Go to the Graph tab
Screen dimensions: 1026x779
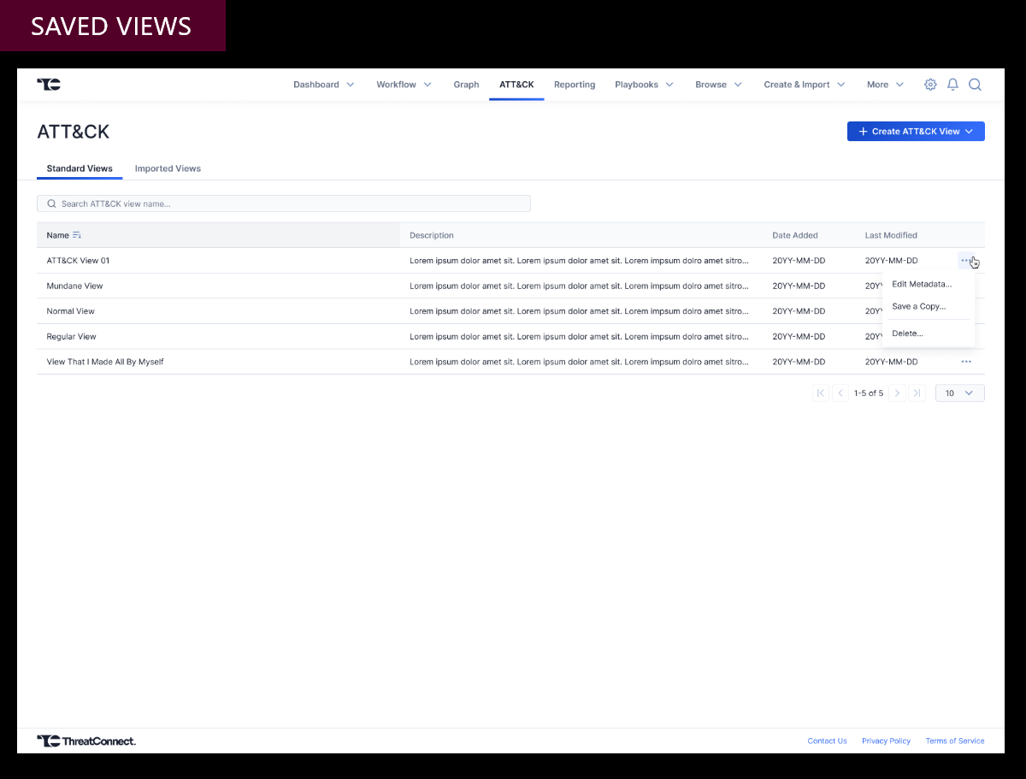click(466, 85)
